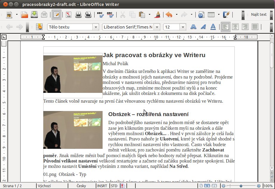Select Align Right
Viewport: 275px width, 189px height.
click(245, 27)
